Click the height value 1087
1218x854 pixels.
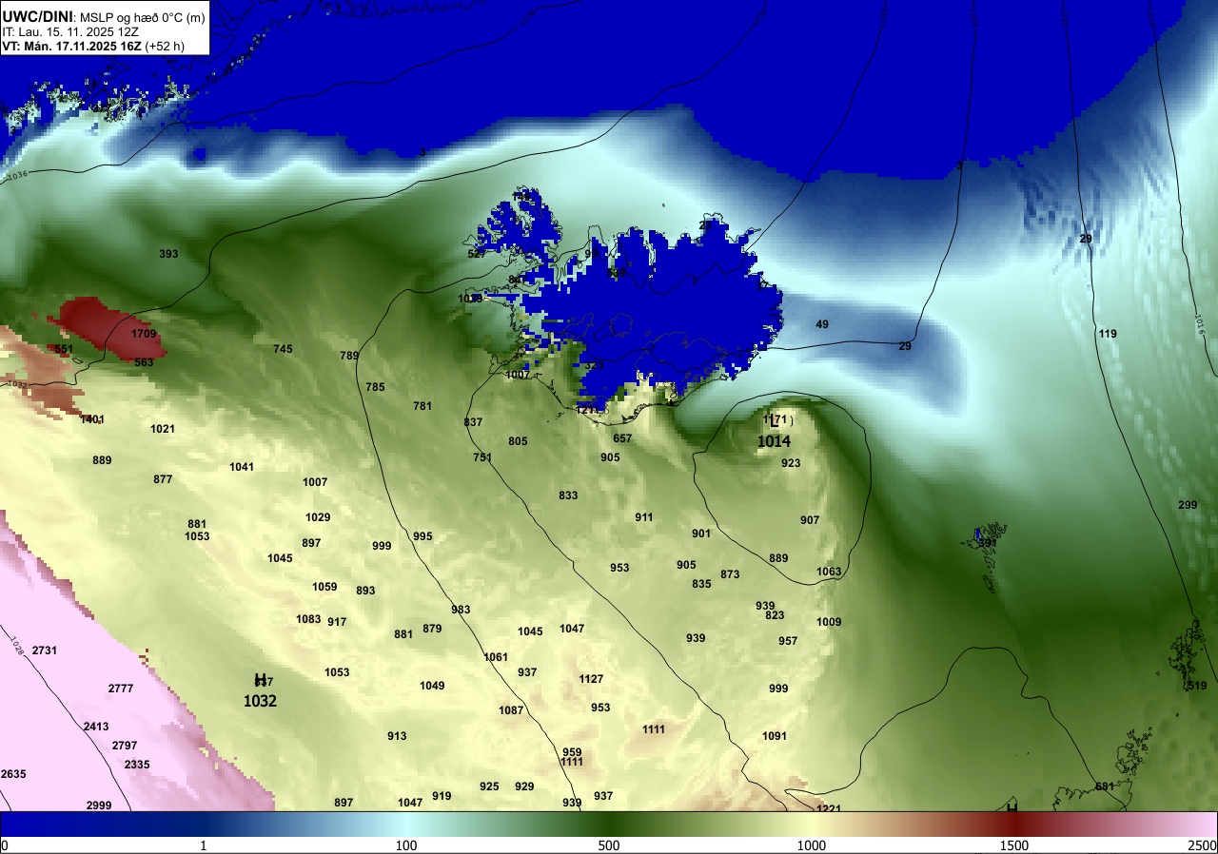[x=511, y=710]
